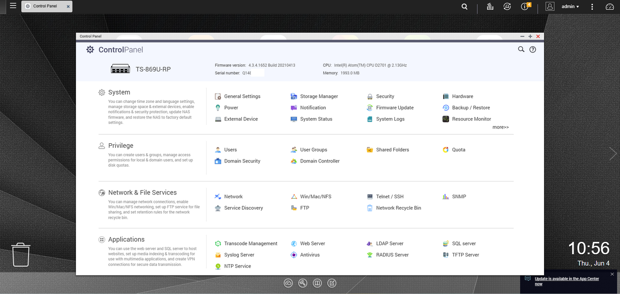Open SNMP settings
This screenshot has width=620, height=294.
pos(454,197)
